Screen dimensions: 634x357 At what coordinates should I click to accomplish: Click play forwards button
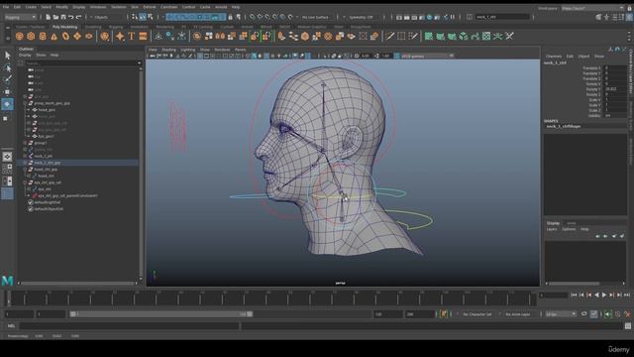point(604,296)
